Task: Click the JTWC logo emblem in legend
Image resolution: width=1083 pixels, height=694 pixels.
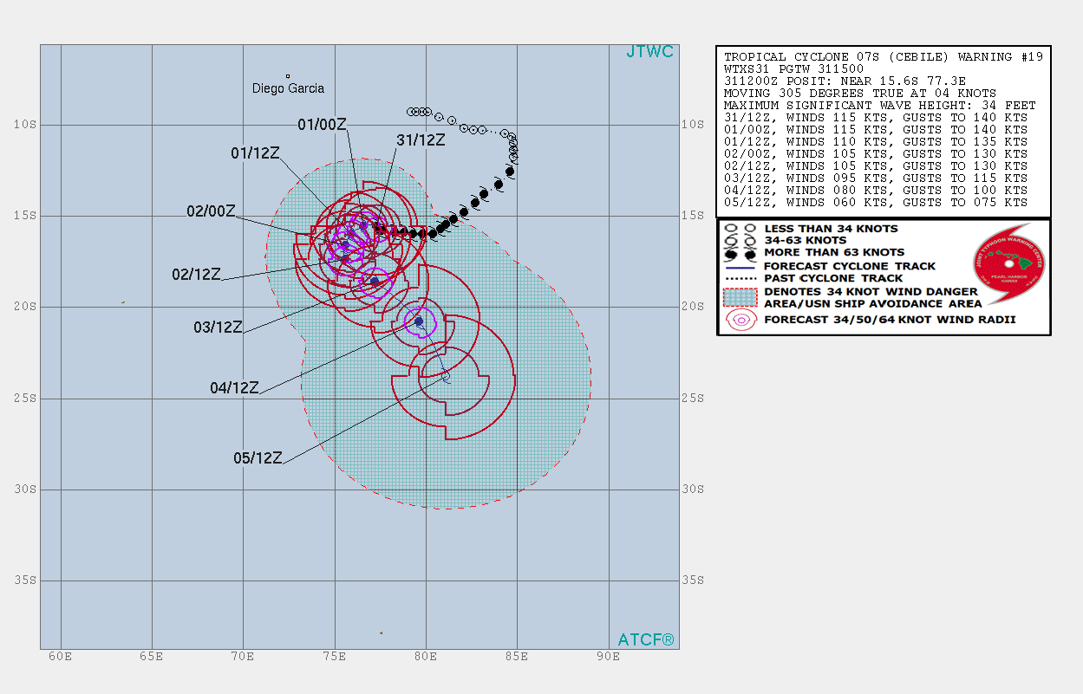Action: tap(1009, 263)
